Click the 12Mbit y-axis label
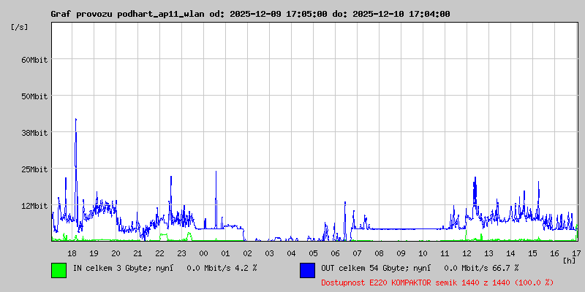 pos(34,206)
